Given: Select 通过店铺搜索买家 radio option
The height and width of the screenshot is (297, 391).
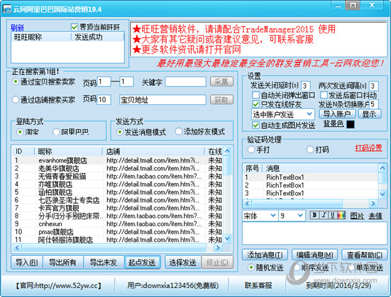Looking at the screenshot, I should click(x=16, y=100).
